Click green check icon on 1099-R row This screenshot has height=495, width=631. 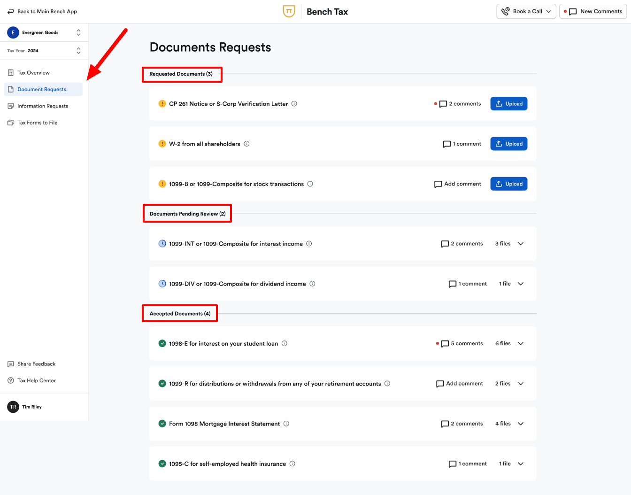coord(162,384)
